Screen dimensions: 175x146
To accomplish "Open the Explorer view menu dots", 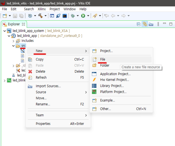I will [158, 24].
